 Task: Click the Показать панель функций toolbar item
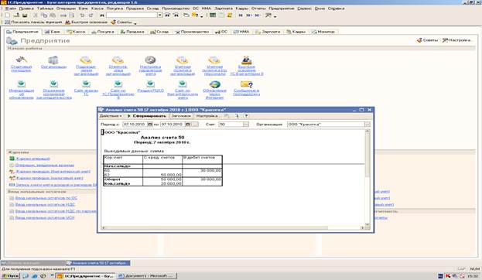32,22
